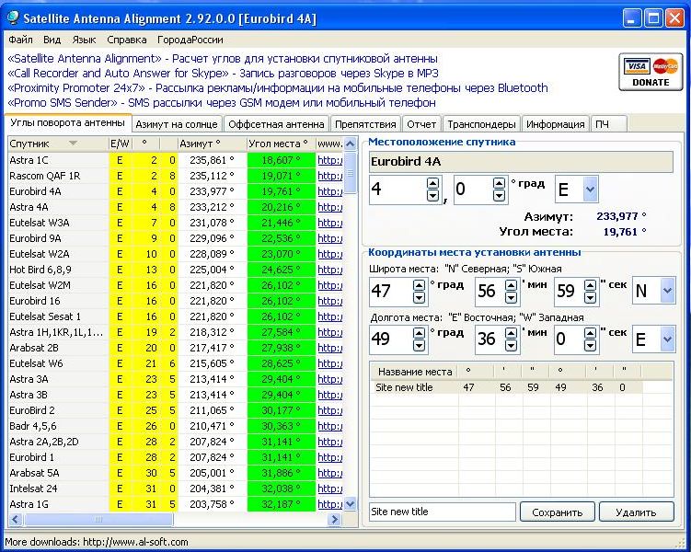Switch to Азимут на солнце tab
This screenshot has width=691, height=552.
[177, 124]
